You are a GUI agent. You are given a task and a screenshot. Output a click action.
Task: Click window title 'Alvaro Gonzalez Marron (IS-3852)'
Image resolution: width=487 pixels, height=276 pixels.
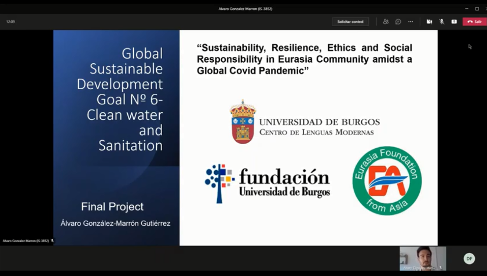245,9
